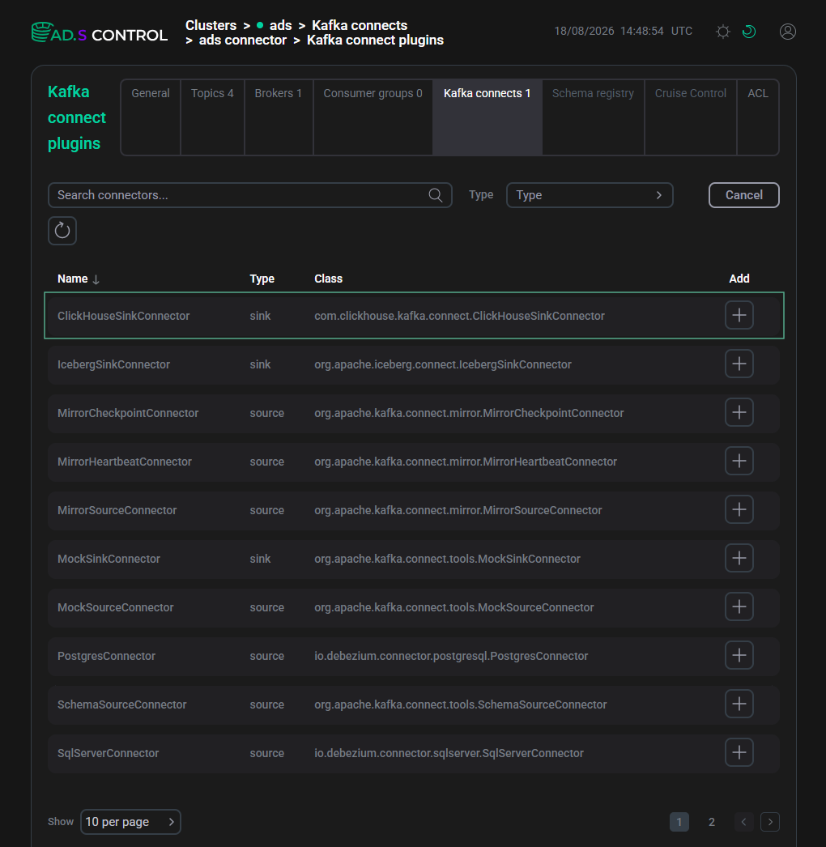Open the user profile icon
826x847 pixels.
[788, 32]
